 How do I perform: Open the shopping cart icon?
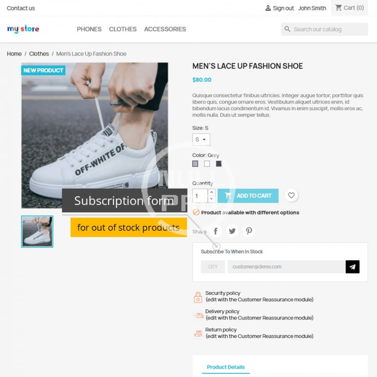(339, 8)
